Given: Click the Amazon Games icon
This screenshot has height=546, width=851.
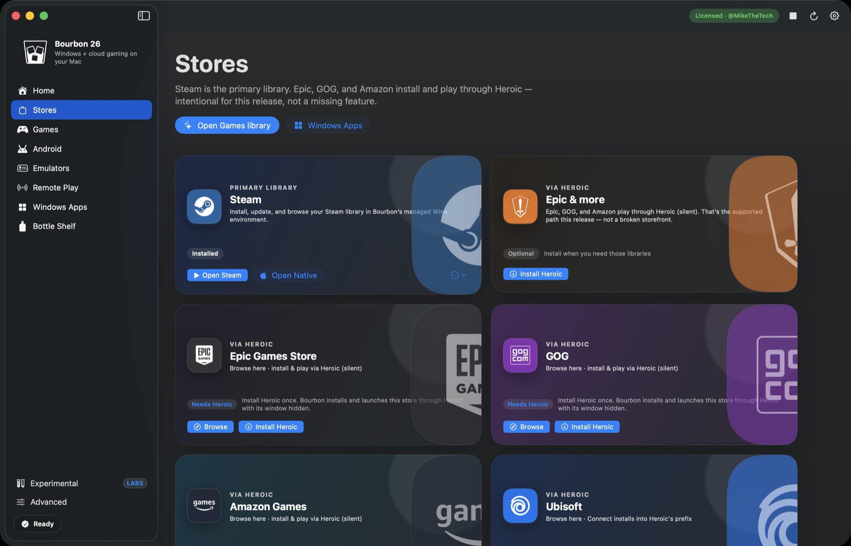Looking at the screenshot, I should point(204,506).
